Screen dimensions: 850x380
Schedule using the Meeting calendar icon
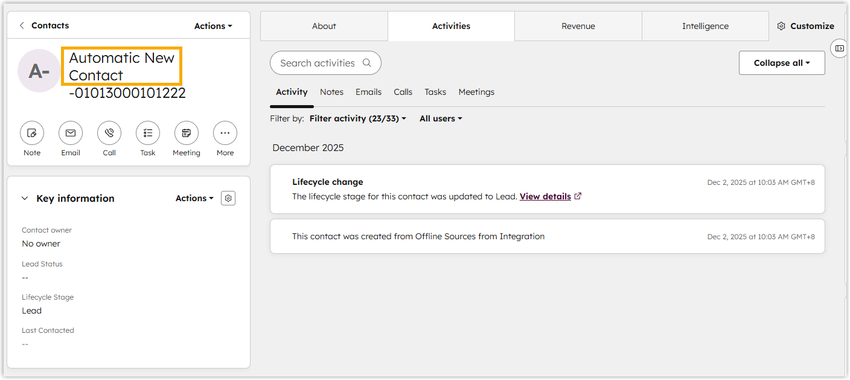pos(187,133)
